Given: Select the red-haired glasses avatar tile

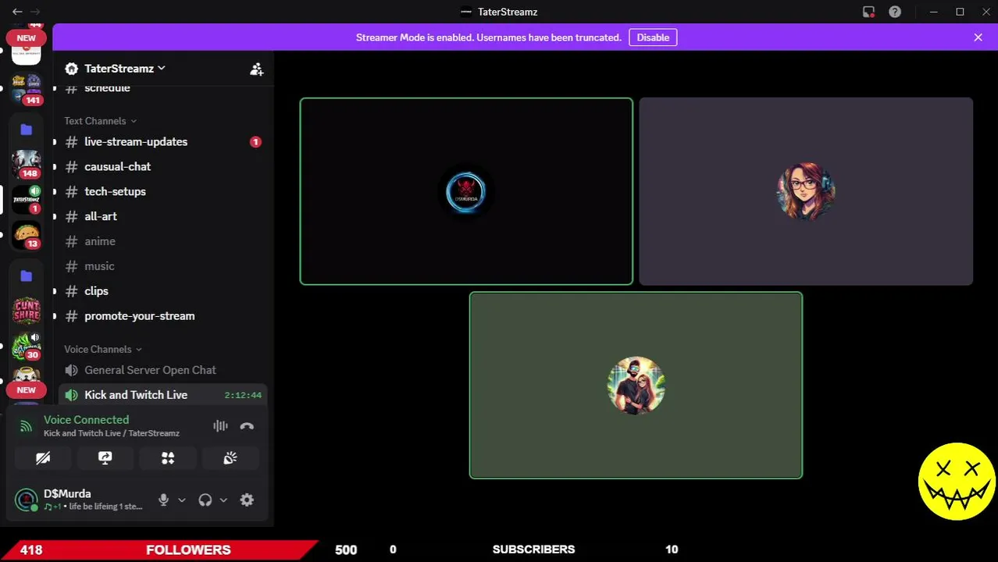Looking at the screenshot, I should [806, 191].
